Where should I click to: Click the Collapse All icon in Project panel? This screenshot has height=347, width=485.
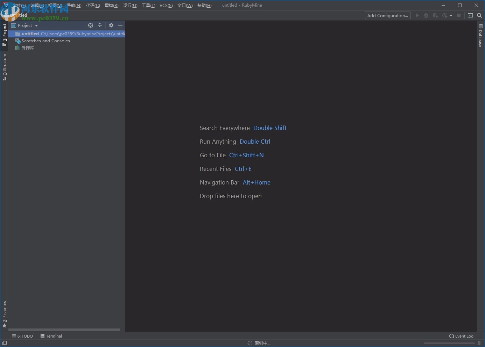coord(100,25)
